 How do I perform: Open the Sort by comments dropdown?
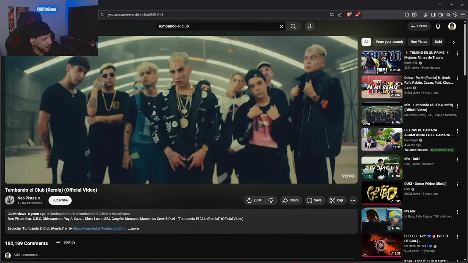[x=66, y=243]
